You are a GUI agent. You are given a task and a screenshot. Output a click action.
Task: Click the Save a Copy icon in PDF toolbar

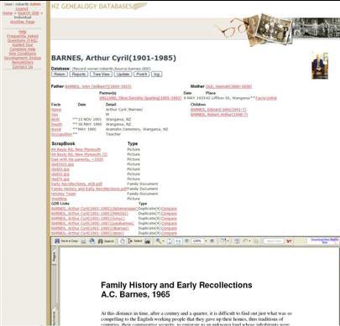click(x=66, y=241)
